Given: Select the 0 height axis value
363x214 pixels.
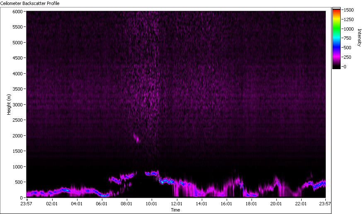Looking at the screenshot, I should (21, 198).
